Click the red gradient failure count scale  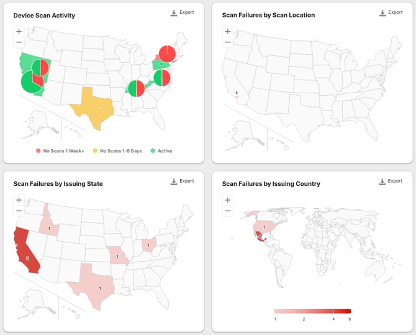click(312, 311)
